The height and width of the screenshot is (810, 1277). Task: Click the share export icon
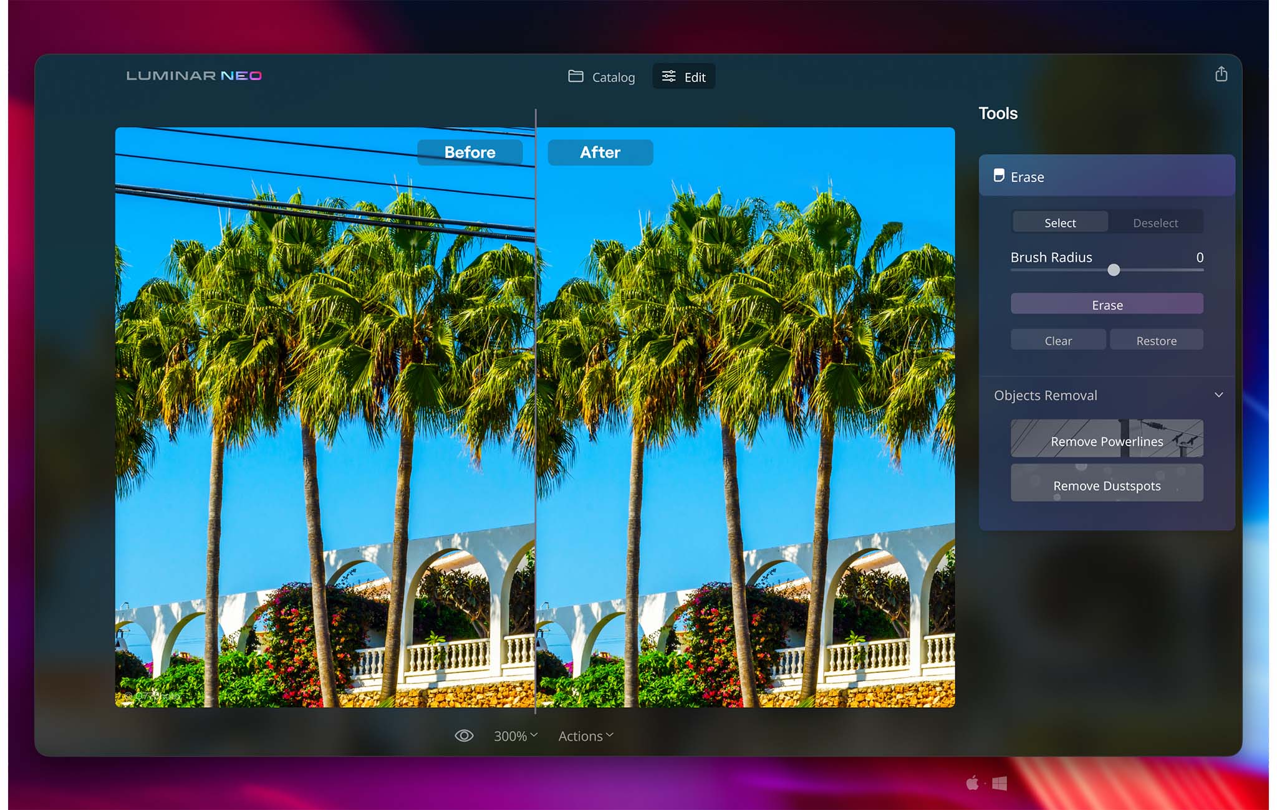[x=1221, y=75]
